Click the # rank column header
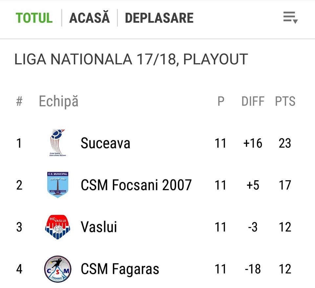This screenshot has width=315, height=288. [x=19, y=101]
